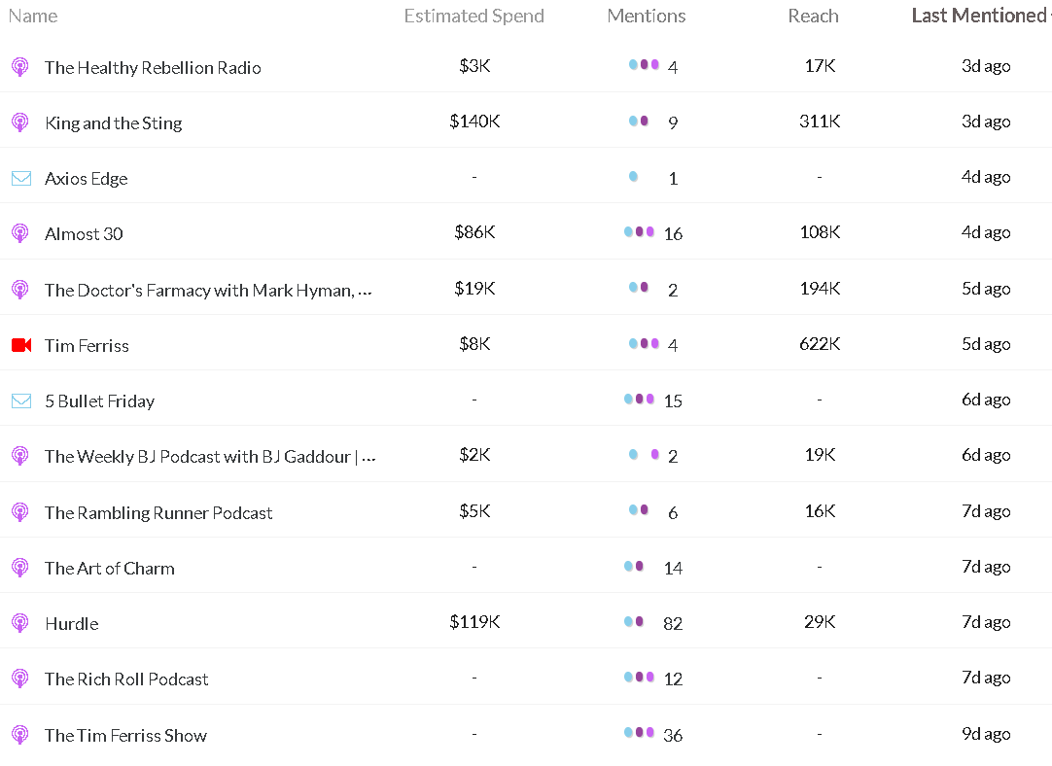Open The Weekly BJ Podcast entry
Viewport: 1052px width, 766px height.
pyautogui.click(x=210, y=457)
